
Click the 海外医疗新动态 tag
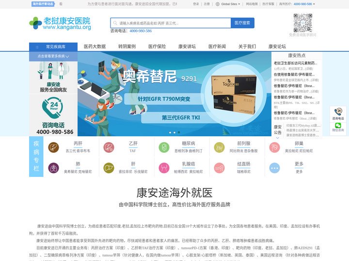43,4
